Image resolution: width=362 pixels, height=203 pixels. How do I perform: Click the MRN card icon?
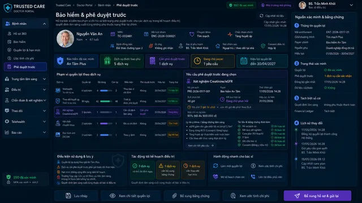tap(113, 34)
